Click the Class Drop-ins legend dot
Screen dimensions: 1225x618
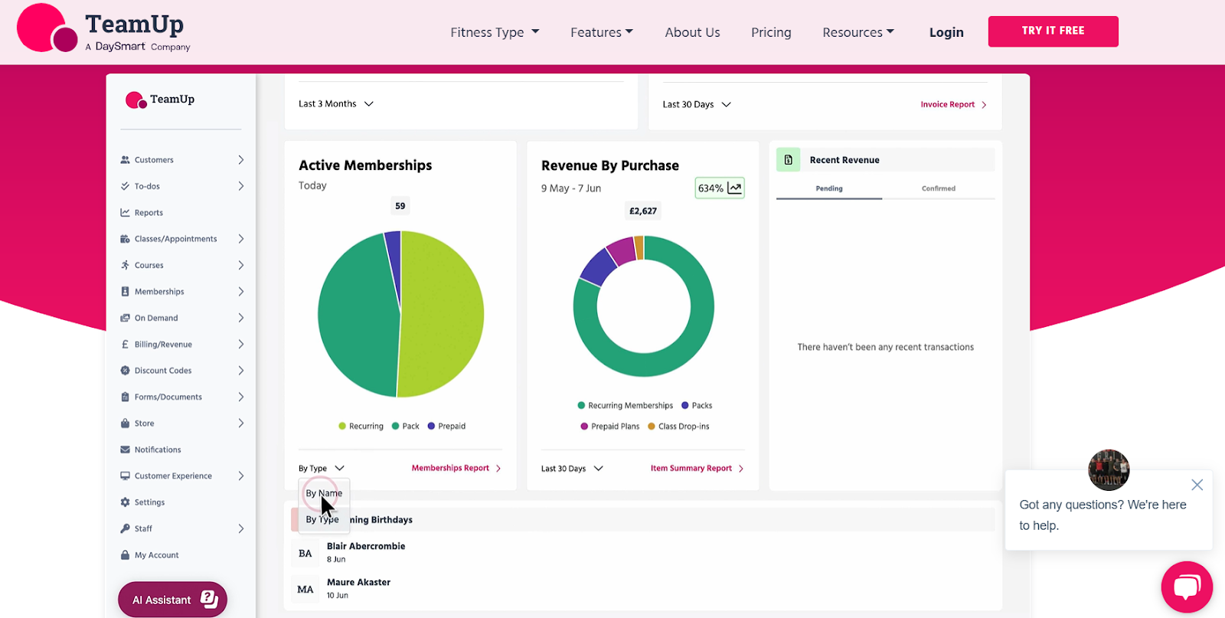652,427
